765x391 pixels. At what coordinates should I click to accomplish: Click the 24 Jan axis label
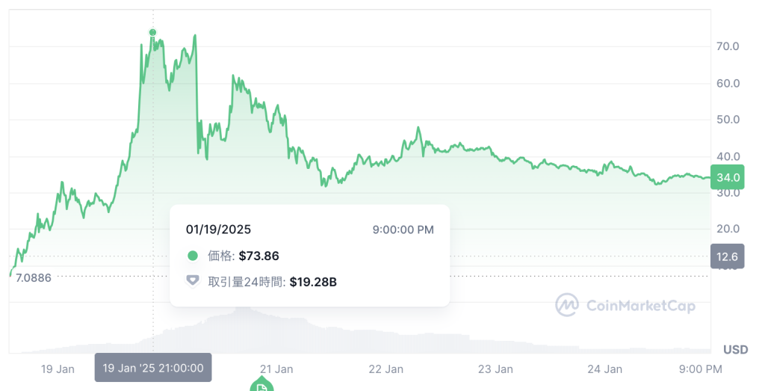point(605,369)
